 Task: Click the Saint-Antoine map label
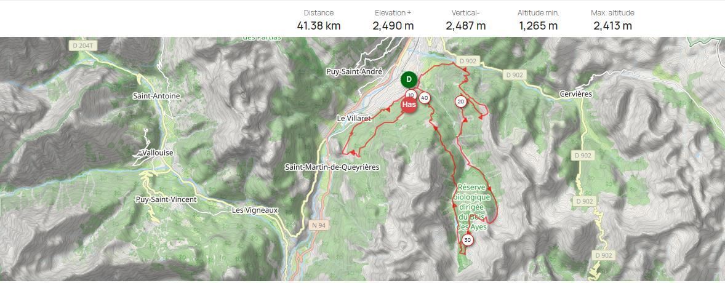156,96
